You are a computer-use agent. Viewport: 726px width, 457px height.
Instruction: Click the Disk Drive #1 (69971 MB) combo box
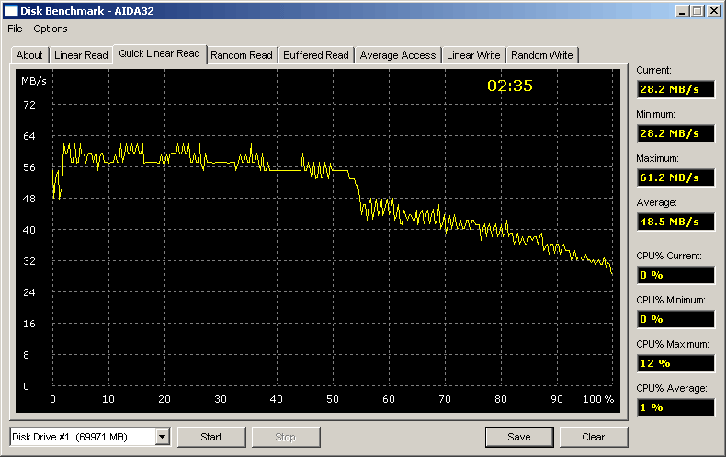[x=90, y=437]
